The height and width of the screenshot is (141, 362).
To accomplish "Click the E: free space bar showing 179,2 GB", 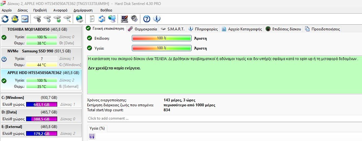I will click(x=42, y=134).
